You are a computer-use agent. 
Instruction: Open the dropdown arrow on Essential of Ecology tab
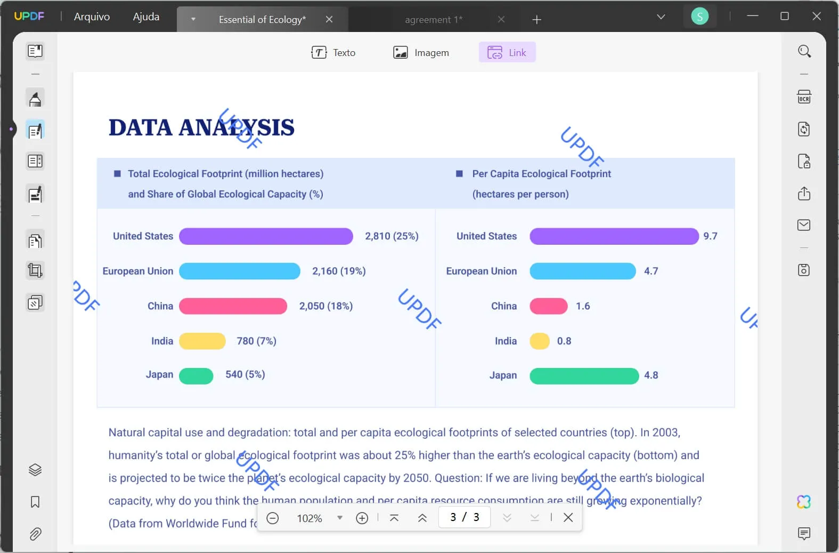coord(193,19)
